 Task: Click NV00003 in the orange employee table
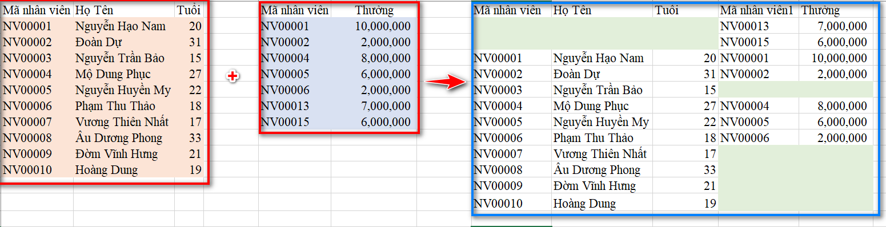27,58
